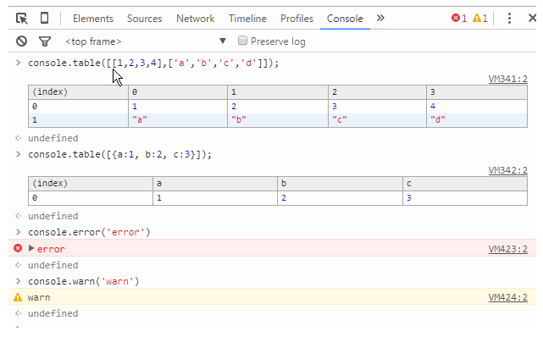Click the column header b in second table

click(x=340, y=184)
